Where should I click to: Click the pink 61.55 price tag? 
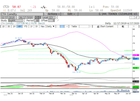pos(136,55)
